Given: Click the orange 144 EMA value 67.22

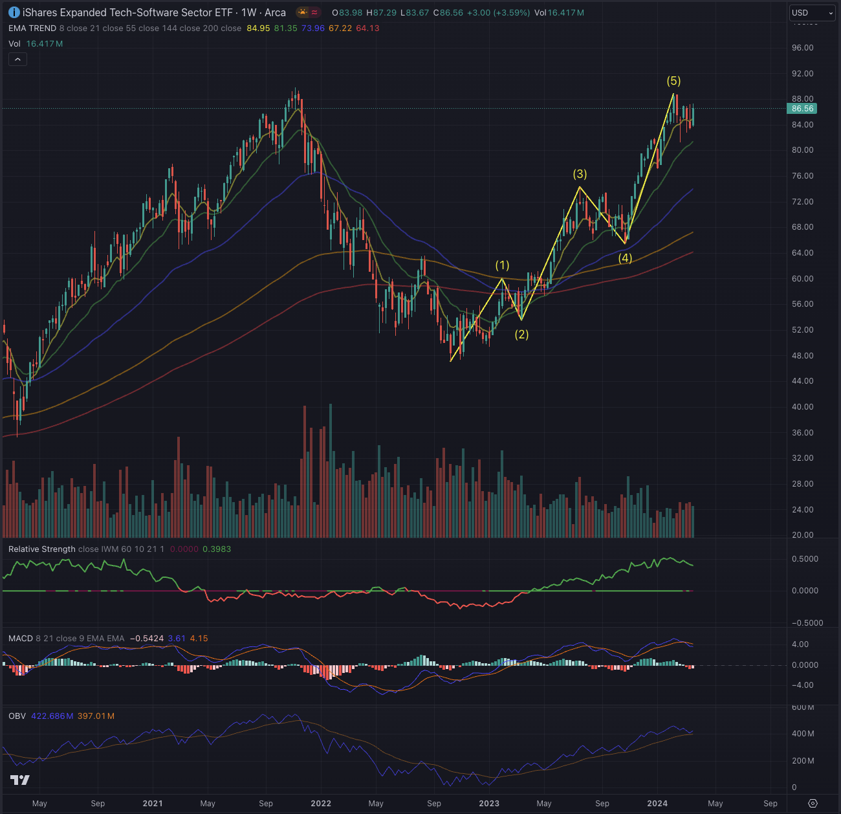Looking at the screenshot, I should (x=340, y=28).
